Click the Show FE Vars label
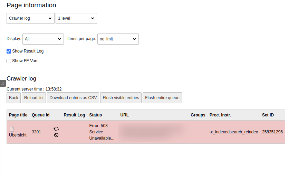Viewport: 288px width, 180px height. click(x=25, y=61)
